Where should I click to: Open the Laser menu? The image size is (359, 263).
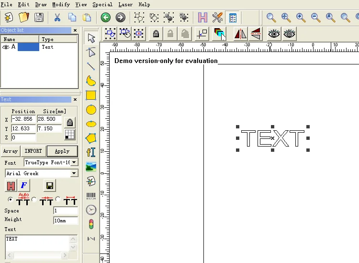[125, 4]
